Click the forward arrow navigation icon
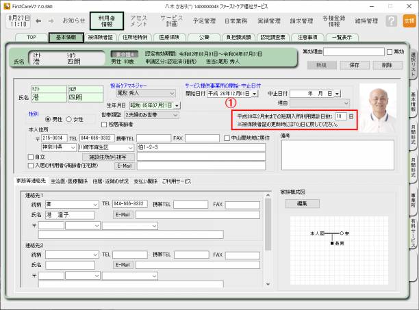 [x=49, y=21]
